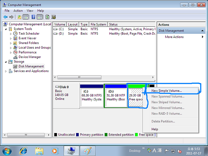Select Disk Management under Storage

pos(31,66)
